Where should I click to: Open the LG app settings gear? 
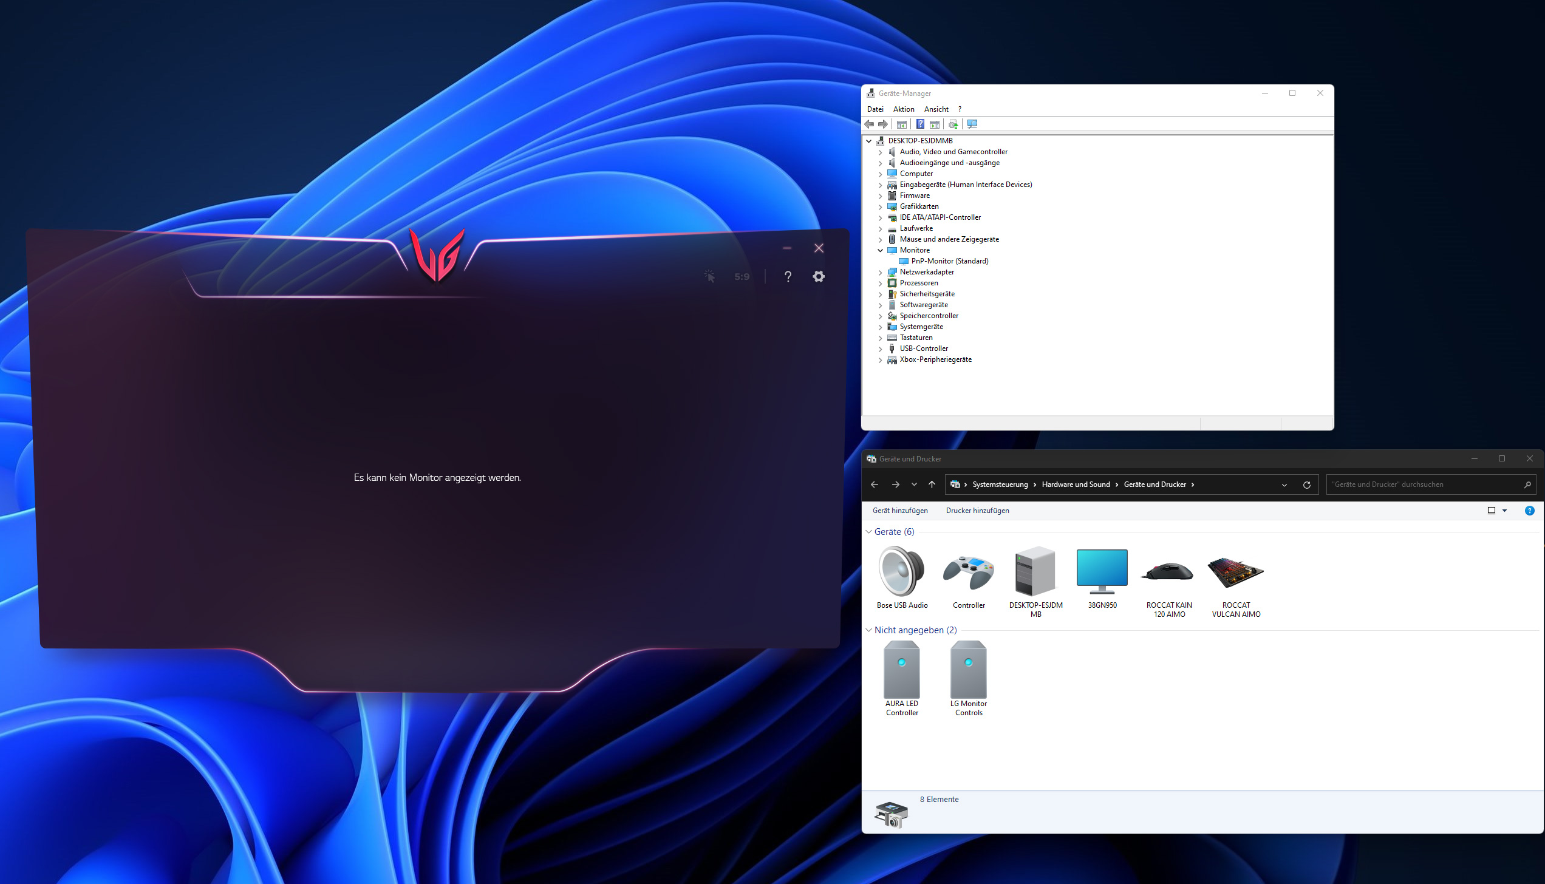819,276
